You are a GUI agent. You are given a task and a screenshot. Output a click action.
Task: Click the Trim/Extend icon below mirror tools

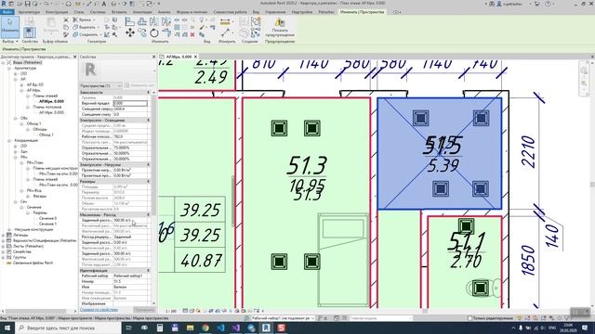click(x=166, y=33)
